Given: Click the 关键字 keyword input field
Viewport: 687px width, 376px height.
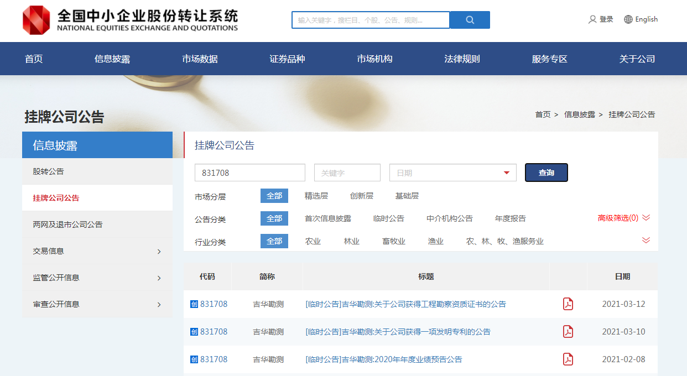Looking at the screenshot, I should tap(347, 173).
